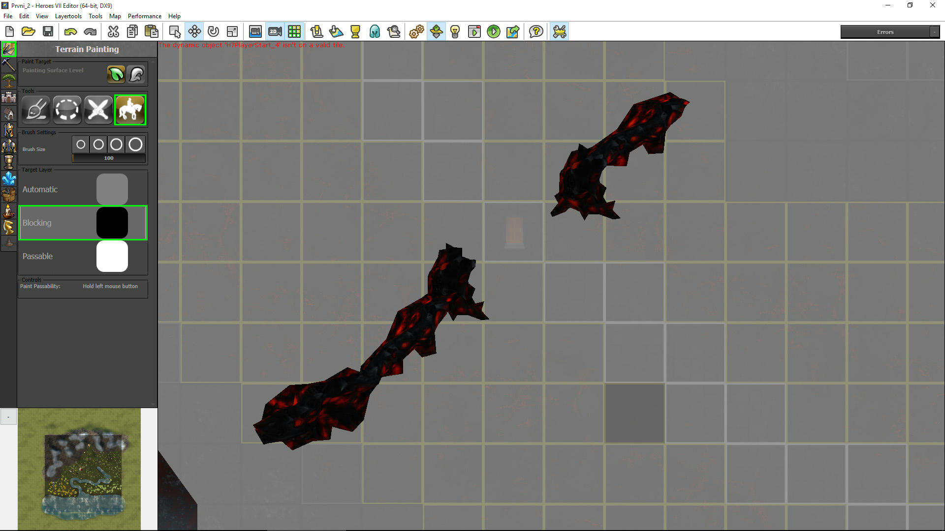The height and width of the screenshot is (531, 945).
Task: Select the candle sidebar tab
Action: coord(9,211)
